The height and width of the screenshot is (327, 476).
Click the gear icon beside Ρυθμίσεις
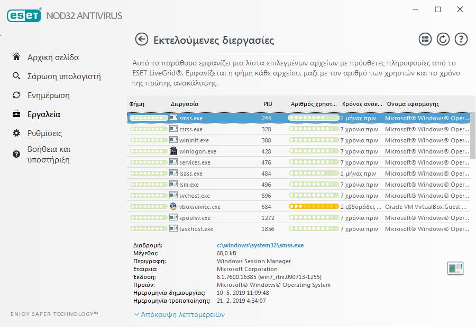(16, 133)
